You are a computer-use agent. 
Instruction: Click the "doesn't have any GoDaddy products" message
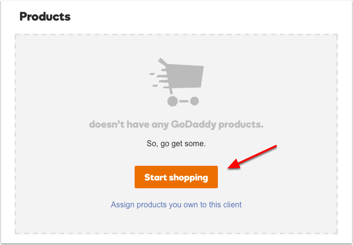click(176, 124)
